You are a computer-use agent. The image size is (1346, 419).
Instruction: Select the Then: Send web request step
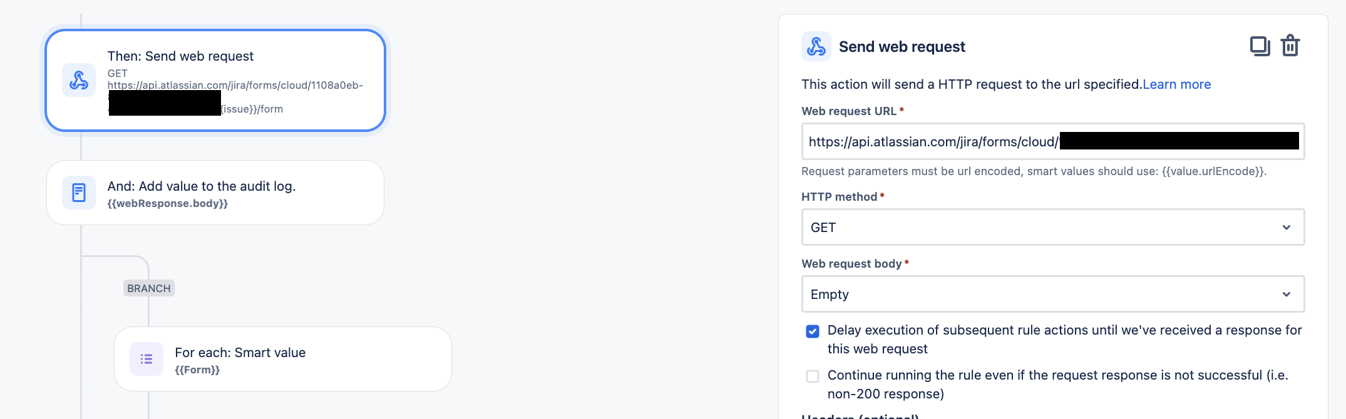tap(215, 80)
